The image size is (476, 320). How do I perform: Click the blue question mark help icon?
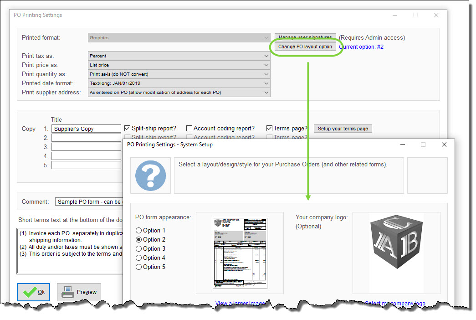pyautogui.click(x=150, y=175)
